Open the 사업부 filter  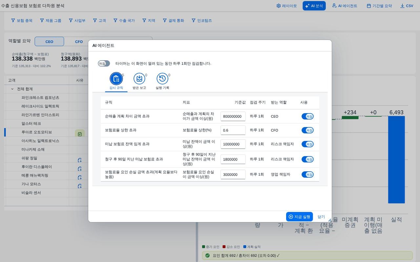[x=77, y=20]
